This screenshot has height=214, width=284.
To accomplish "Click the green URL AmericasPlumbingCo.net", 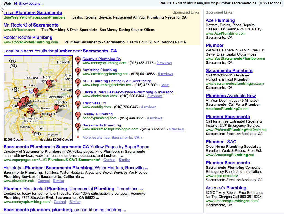I will 227,109.
